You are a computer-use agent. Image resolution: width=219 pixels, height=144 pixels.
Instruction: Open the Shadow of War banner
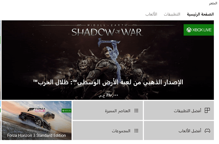[108, 60]
